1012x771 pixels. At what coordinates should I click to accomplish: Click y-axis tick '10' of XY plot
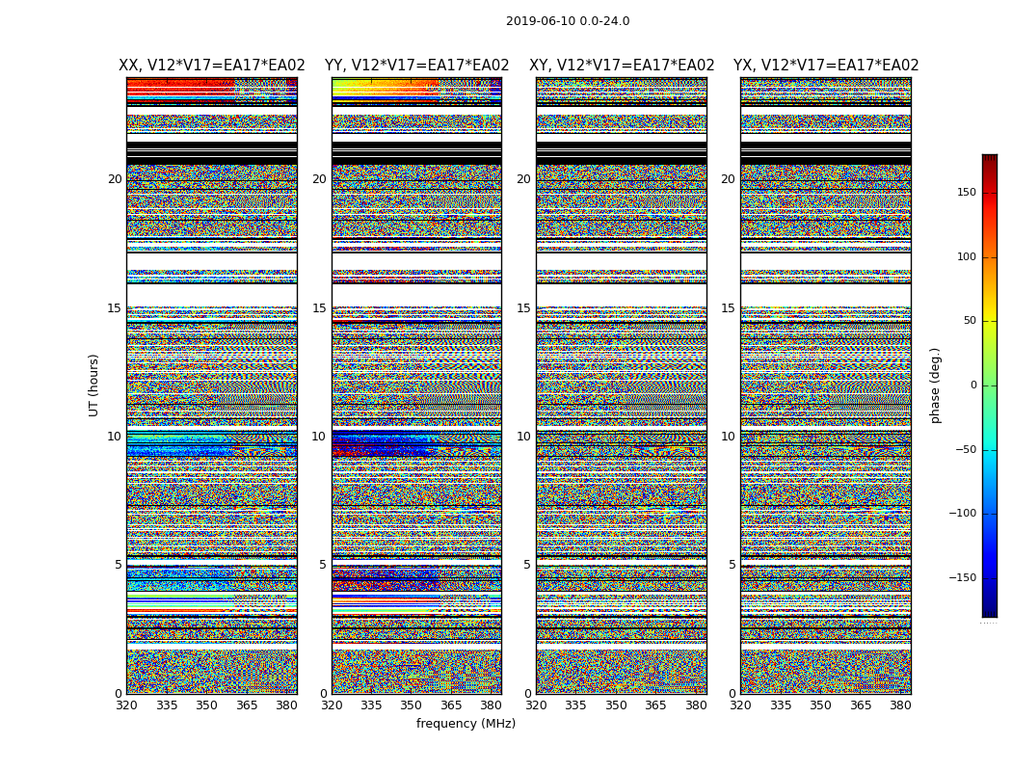(524, 437)
